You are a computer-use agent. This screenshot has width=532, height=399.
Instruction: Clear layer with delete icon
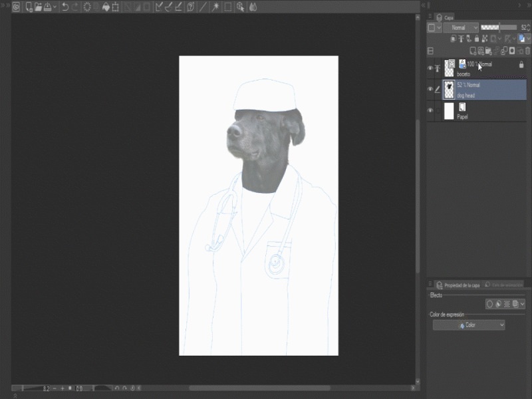87,7
